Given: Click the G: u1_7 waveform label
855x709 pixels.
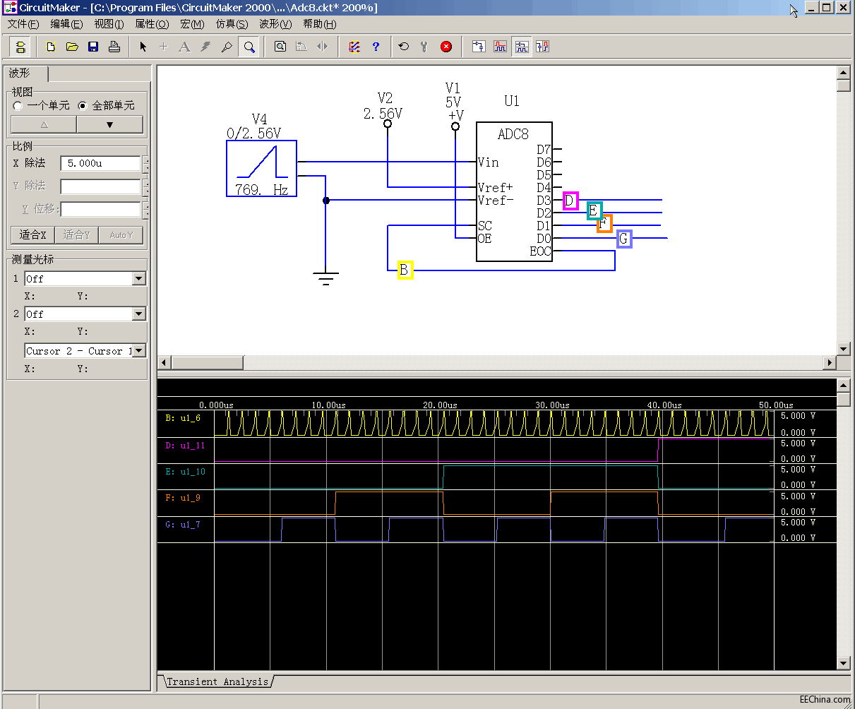Looking at the screenshot, I should click(183, 525).
